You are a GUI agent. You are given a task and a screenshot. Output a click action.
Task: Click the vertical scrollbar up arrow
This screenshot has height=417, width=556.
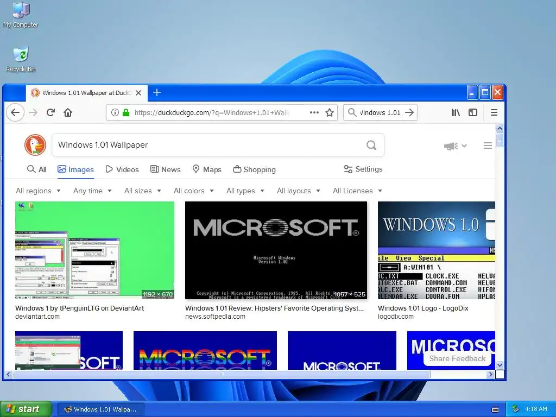click(500, 128)
